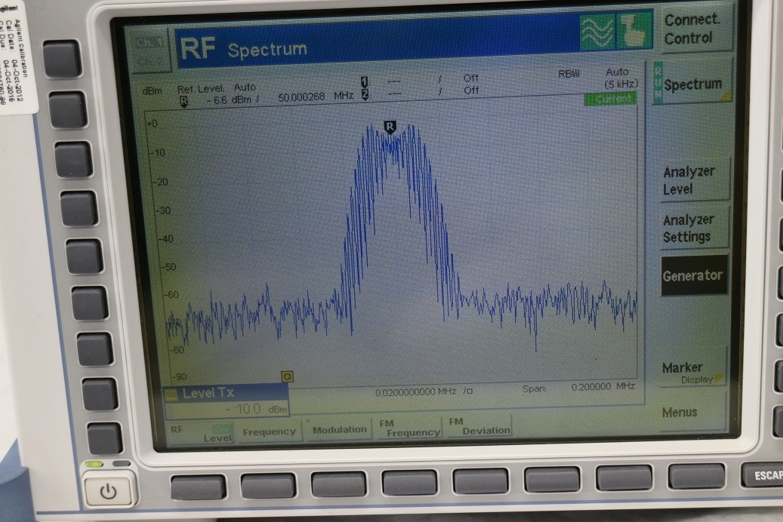Click the marker 1 icon in header row
Screen dimensions: 783x522
(x=365, y=81)
